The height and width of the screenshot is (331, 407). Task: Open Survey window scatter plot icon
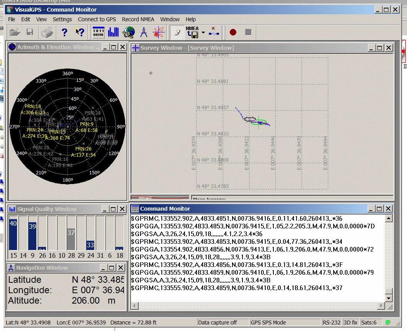(x=159, y=32)
